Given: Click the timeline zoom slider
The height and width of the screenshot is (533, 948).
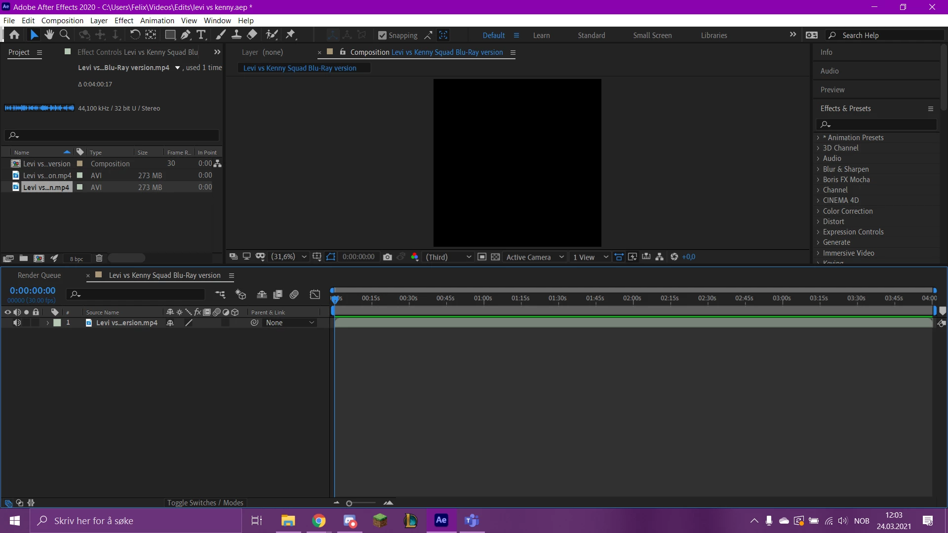Looking at the screenshot, I should coord(349,503).
